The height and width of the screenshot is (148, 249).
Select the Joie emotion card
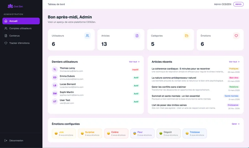[64, 133]
